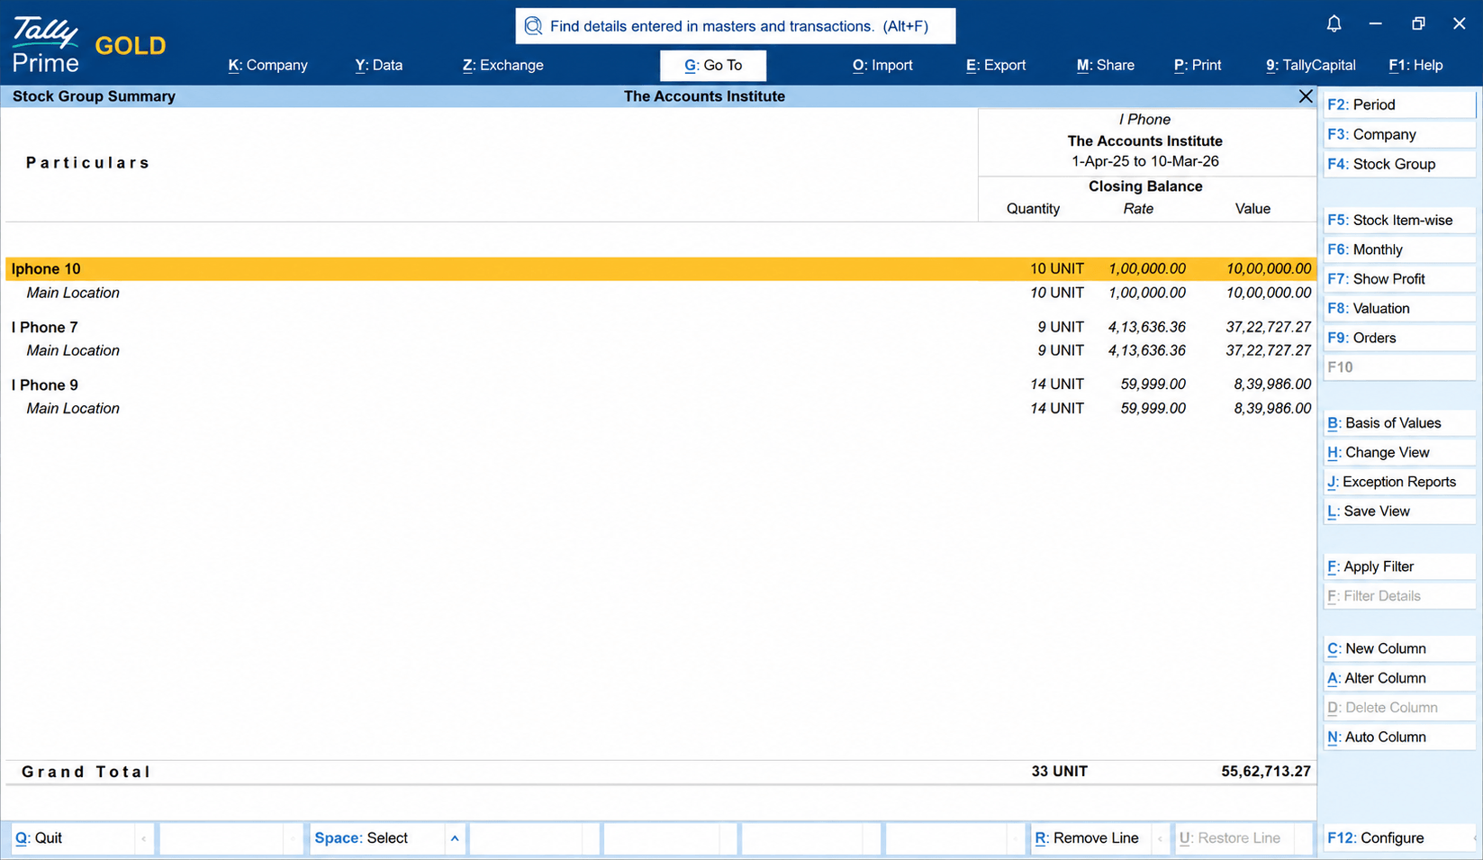Click A: Alter Column
The height and width of the screenshot is (860, 1483).
1399,678
